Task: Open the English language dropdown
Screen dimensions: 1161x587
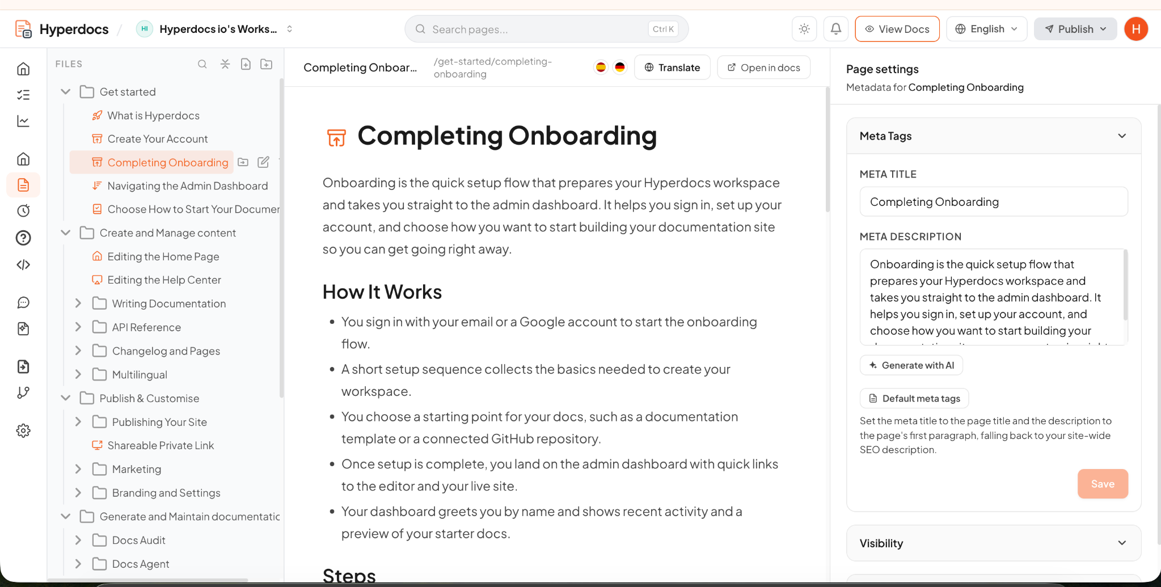Action: pos(986,29)
